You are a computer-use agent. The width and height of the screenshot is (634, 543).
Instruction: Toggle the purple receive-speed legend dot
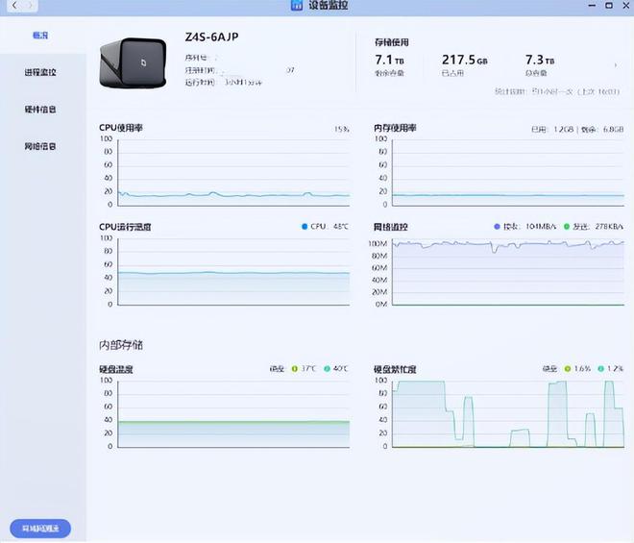(x=497, y=227)
